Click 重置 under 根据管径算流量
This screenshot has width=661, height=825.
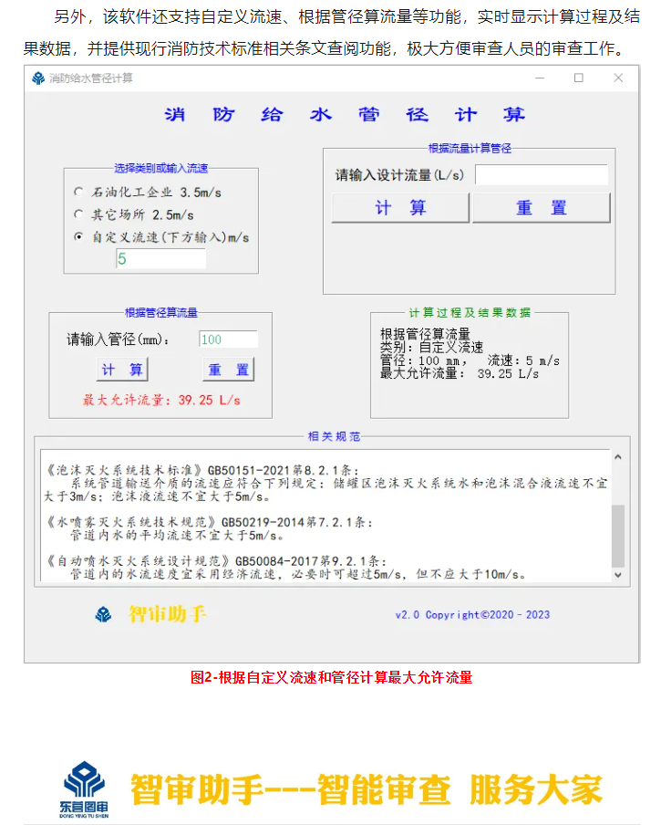click(228, 370)
